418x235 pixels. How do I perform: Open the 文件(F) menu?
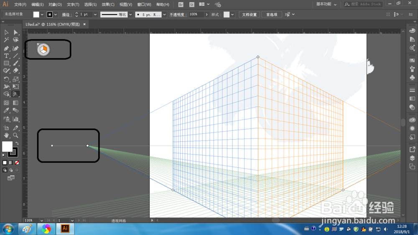[x=20, y=5]
